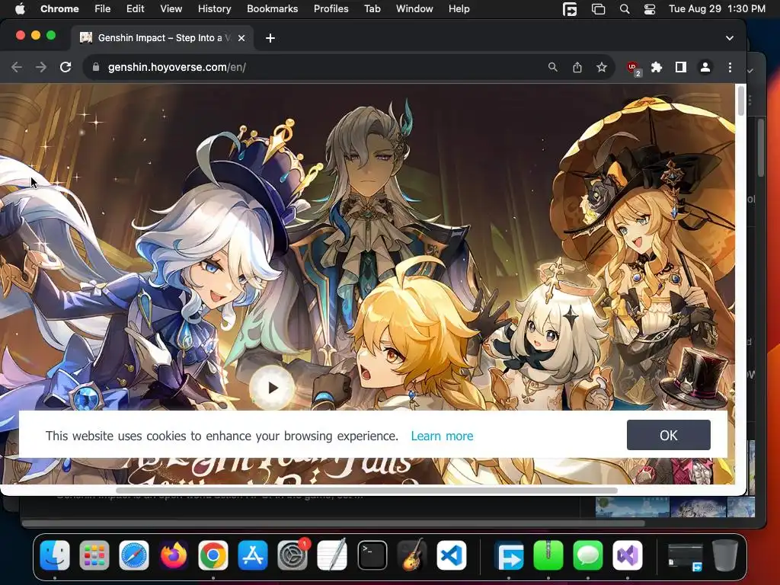Go forward in browser history
The width and height of the screenshot is (780, 585).
(41, 67)
